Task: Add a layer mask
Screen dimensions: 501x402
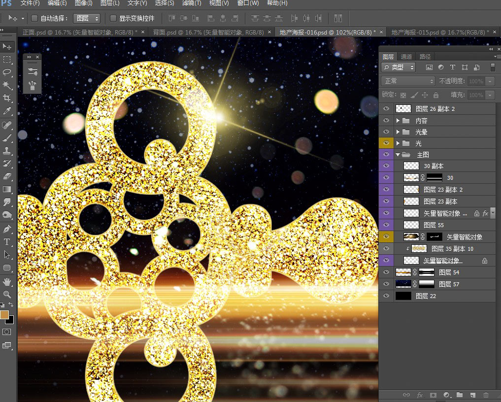Action: tap(433, 395)
